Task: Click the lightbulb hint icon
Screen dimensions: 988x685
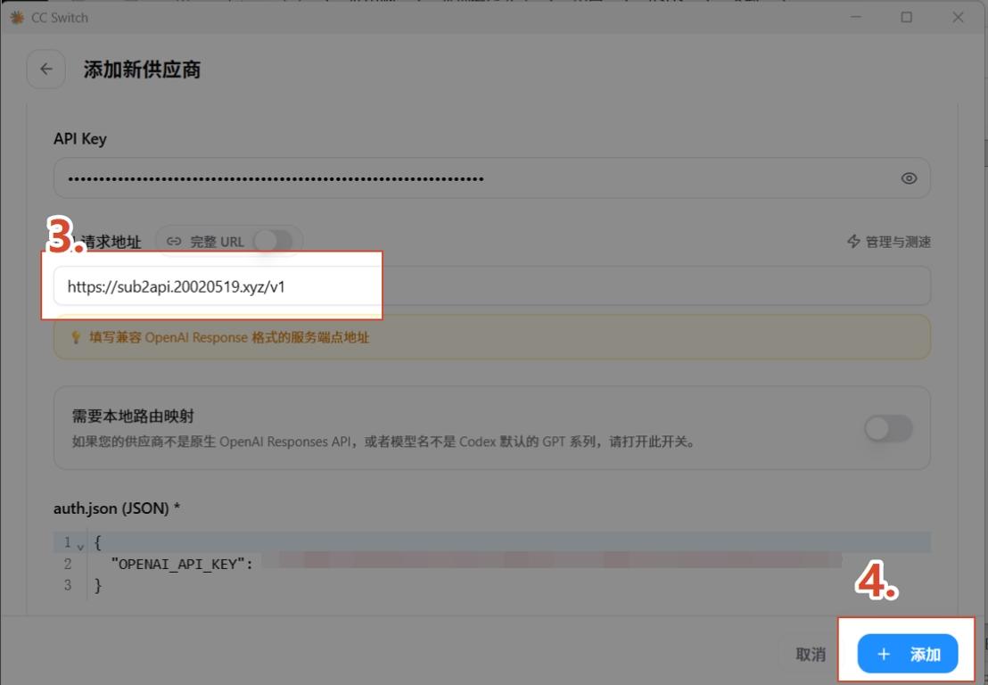Action: click(76, 337)
